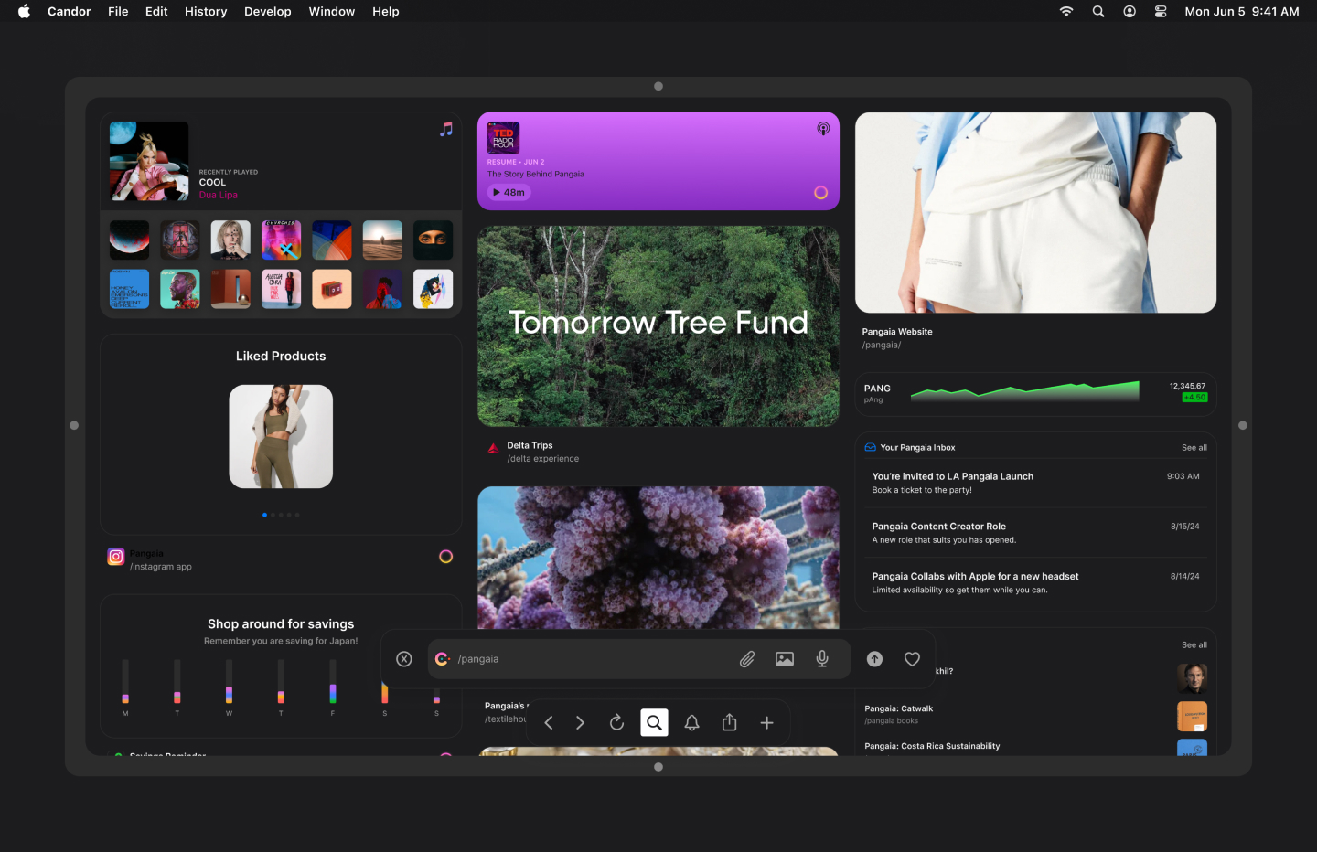1317x852 pixels.
Task: Click See all in Your Pangaia Inbox
Action: [x=1194, y=448]
